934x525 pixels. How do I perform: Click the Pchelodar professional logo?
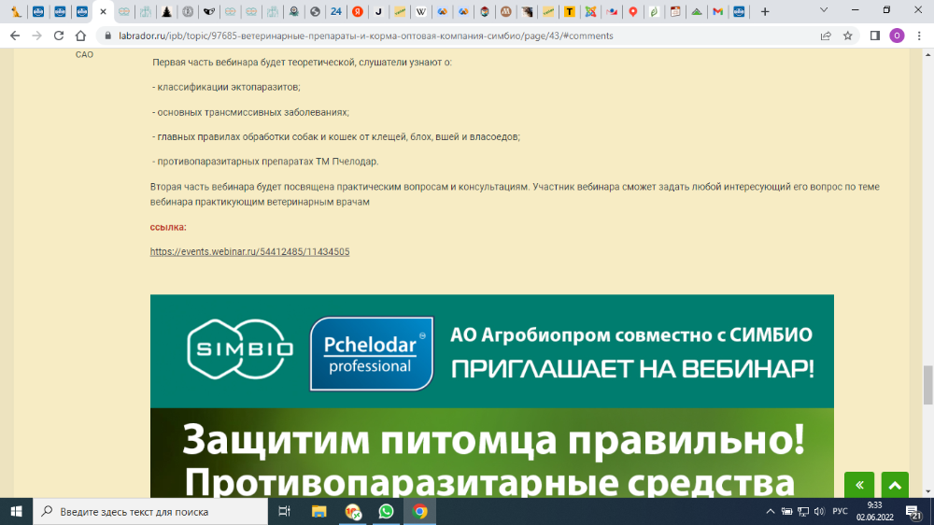(x=372, y=353)
